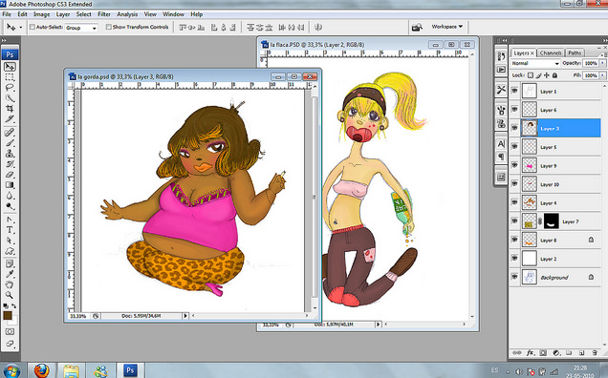Click the Add layer style fx icon
The width and height of the screenshot is (608, 378).
point(530,353)
